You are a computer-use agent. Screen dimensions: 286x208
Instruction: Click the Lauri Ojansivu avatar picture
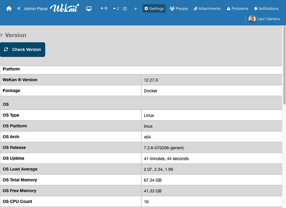pyautogui.click(x=252, y=19)
